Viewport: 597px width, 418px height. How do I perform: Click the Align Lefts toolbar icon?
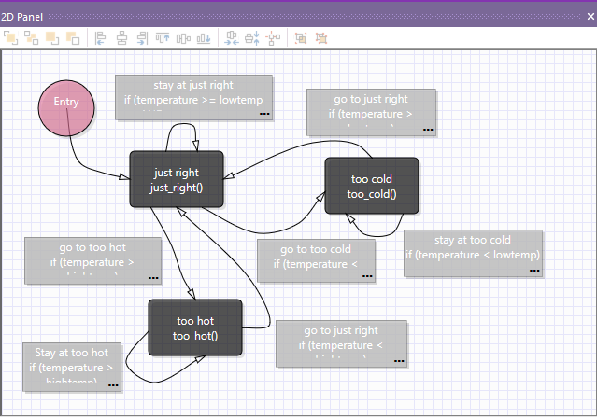(x=101, y=38)
